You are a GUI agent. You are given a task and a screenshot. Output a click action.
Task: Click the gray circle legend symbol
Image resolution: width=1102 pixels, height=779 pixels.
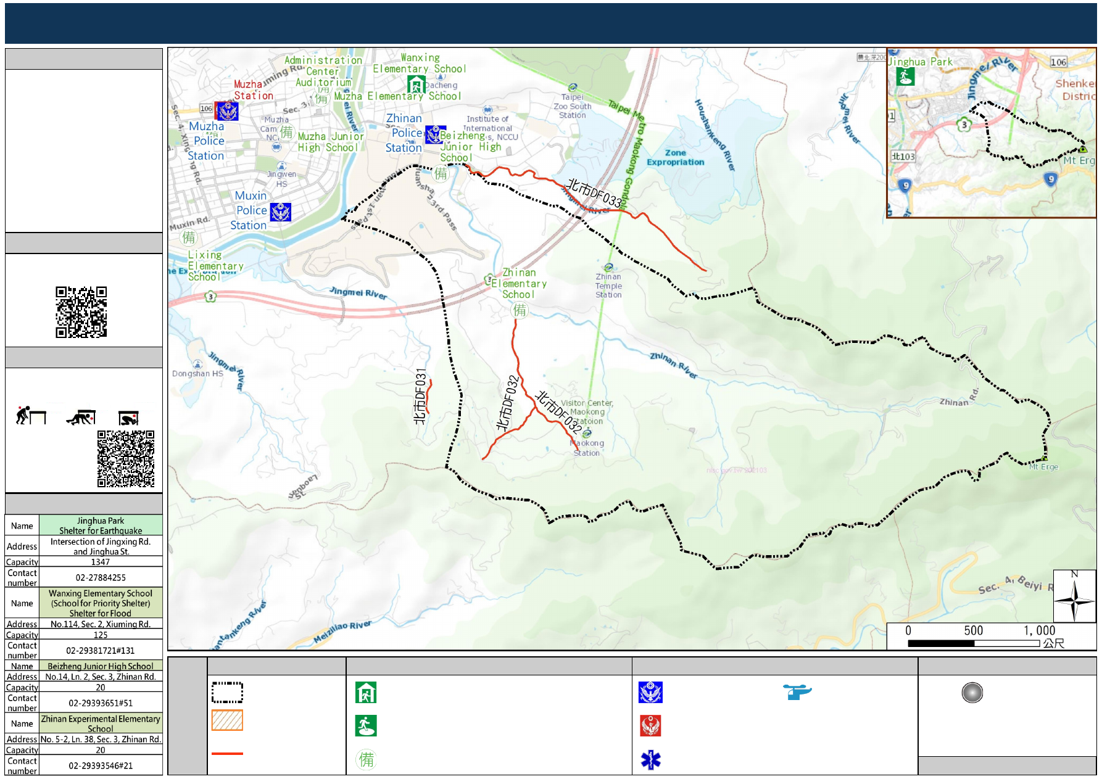[972, 693]
